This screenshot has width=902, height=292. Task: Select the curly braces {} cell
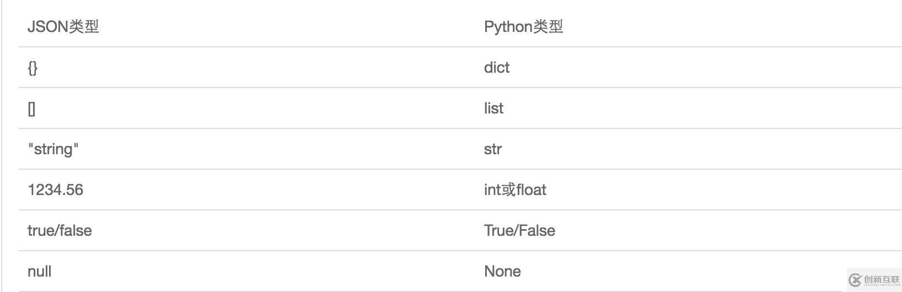[33, 68]
